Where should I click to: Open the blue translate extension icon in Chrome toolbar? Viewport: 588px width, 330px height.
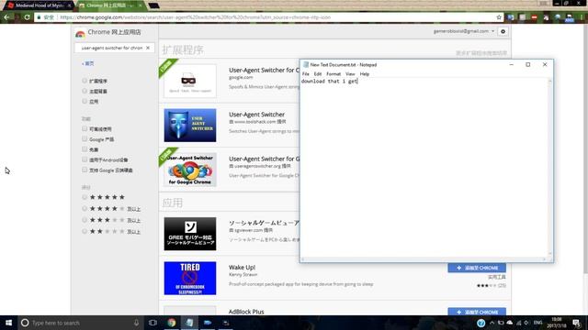(511, 17)
